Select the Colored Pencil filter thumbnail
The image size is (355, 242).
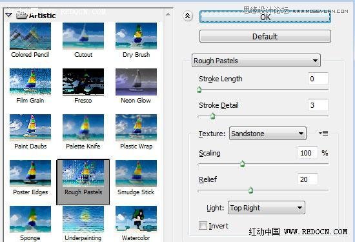(x=30, y=36)
